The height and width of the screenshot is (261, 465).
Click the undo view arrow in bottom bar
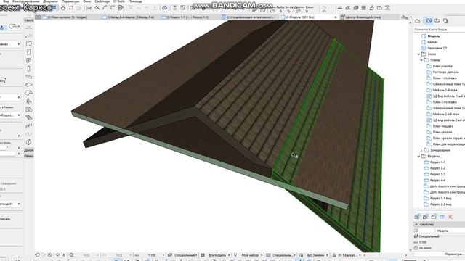37,255
